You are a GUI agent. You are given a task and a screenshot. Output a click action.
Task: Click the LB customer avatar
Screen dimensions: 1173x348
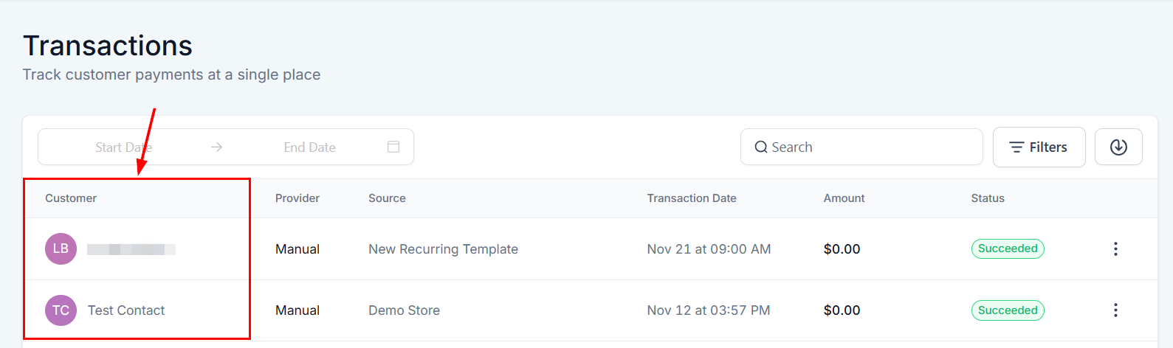61,249
